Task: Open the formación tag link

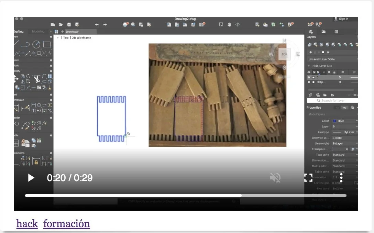Action: click(x=67, y=224)
